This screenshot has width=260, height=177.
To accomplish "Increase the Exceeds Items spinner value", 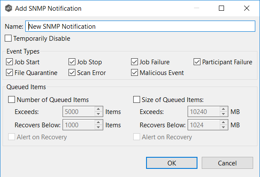I will coord(99,110).
